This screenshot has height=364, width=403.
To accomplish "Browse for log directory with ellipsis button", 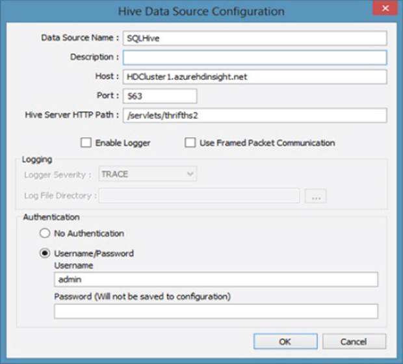I will tap(316, 196).
